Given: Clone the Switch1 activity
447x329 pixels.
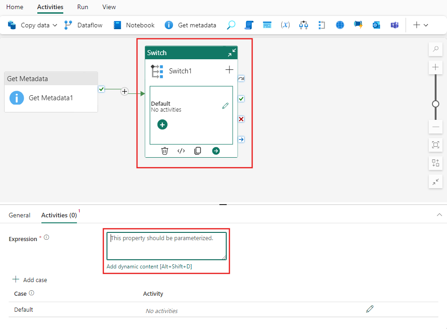Looking at the screenshot, I should 198,150.
